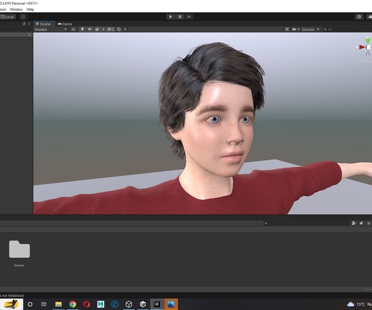The image size is (372, 310).
Task: Open the blue C app on taskbar
Action: [x=115, y=304]
